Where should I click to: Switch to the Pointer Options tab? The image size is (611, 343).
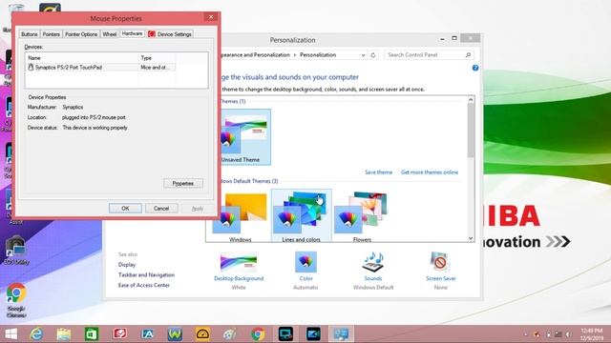(x=81, y=34)
